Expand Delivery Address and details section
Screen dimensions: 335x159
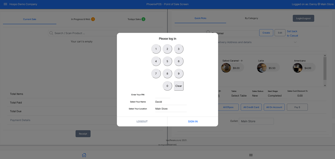295,42
